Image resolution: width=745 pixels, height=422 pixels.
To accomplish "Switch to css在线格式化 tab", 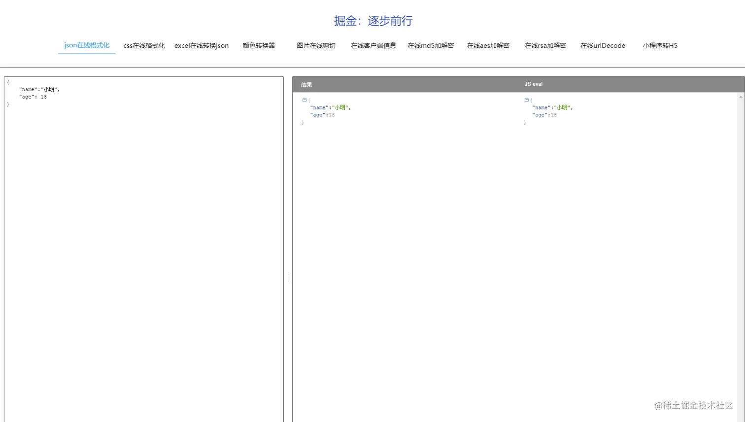I will 144,45.
